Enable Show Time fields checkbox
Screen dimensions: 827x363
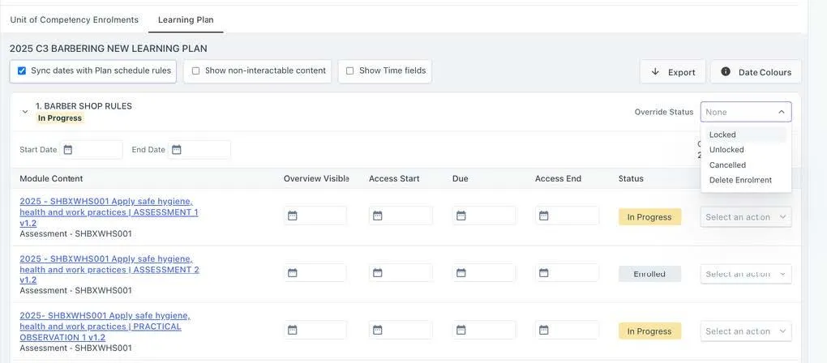(x=350, y=70)
